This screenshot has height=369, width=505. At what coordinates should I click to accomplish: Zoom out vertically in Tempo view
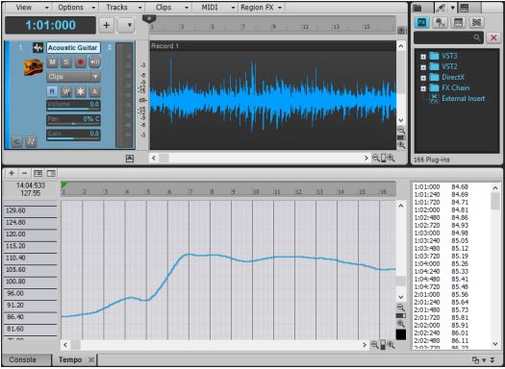coord(401,307)
